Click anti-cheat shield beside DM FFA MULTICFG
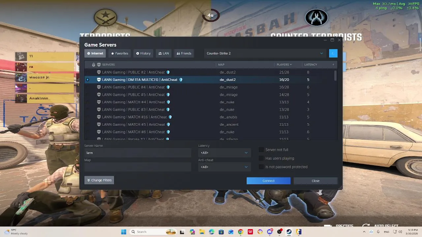 [181, 80]
